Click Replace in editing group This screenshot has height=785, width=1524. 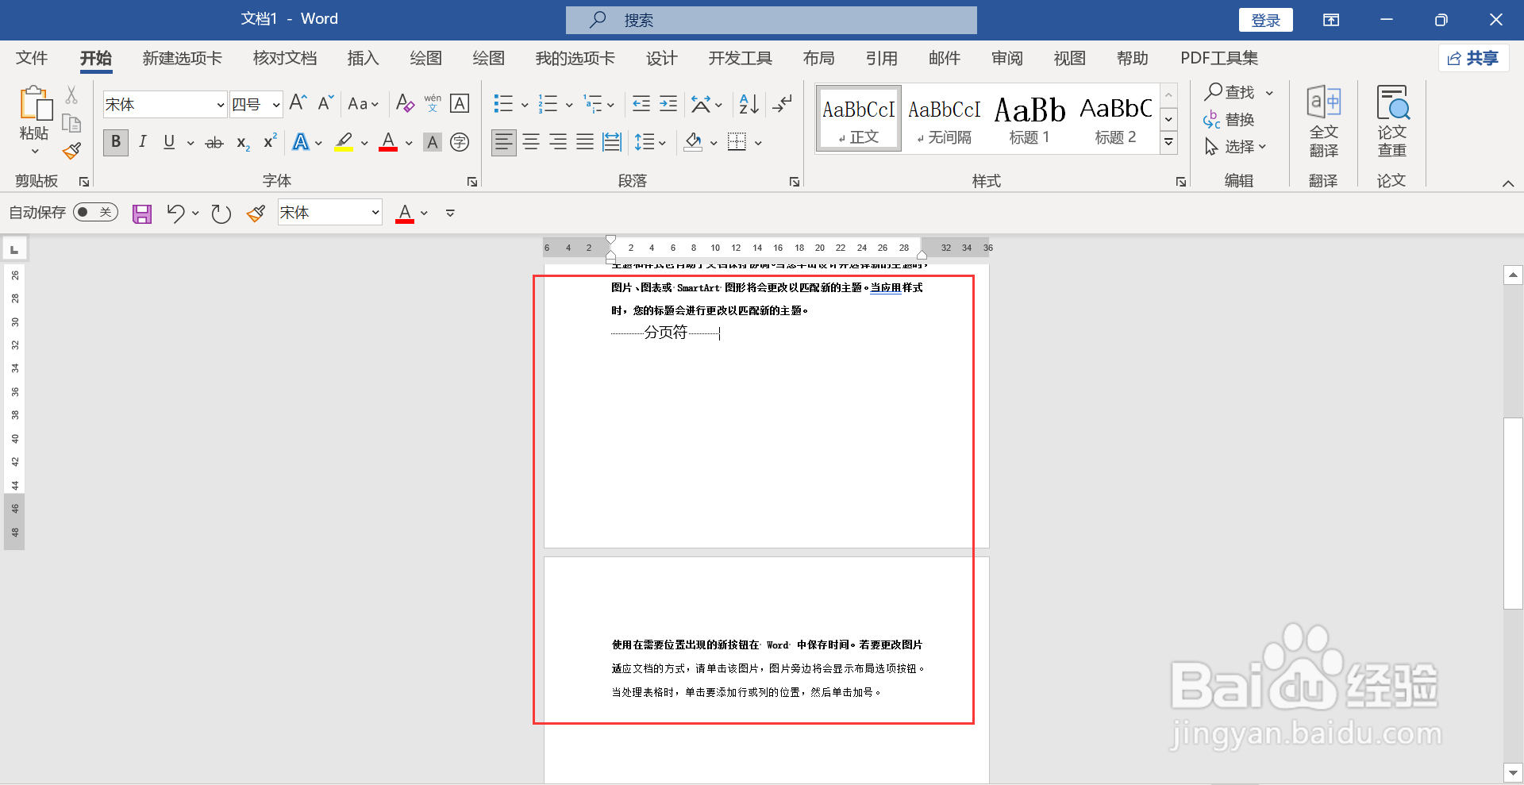[1229, 120]
